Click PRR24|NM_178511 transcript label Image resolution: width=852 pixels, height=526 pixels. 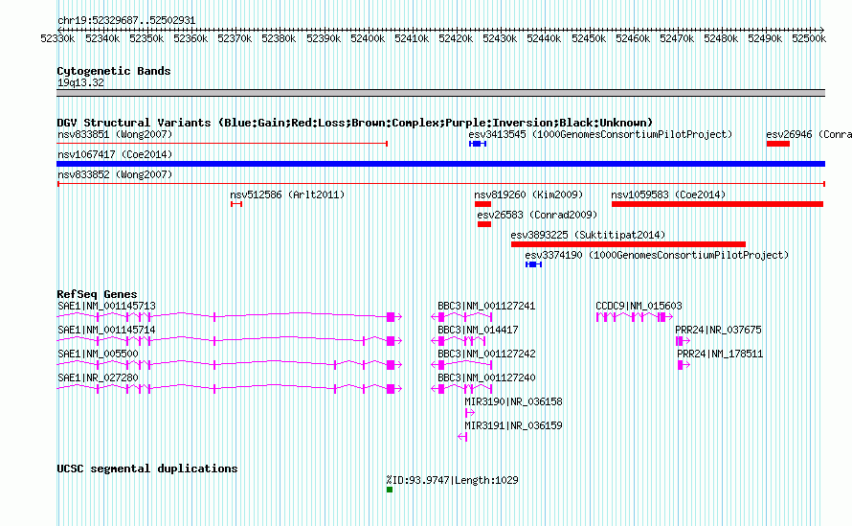pos(720,354)
